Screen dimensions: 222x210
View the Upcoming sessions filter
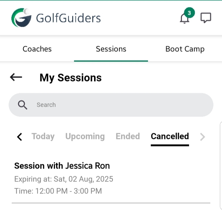(85, 136)
